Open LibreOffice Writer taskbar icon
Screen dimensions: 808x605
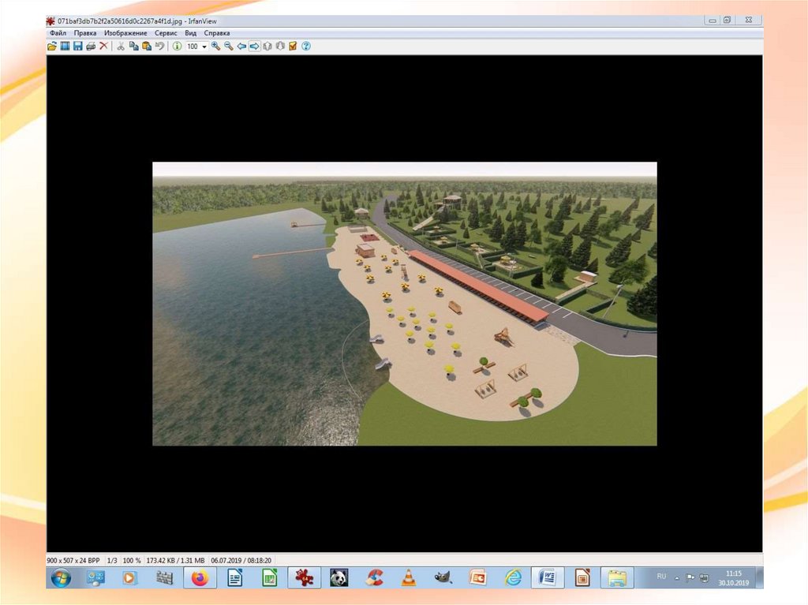(x=234, y=578)
